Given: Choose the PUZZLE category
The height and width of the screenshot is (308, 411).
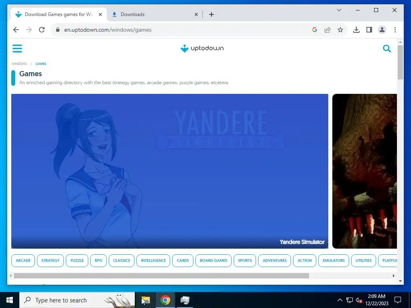Looking at the screenshot, I should click(x=77, y=261).
